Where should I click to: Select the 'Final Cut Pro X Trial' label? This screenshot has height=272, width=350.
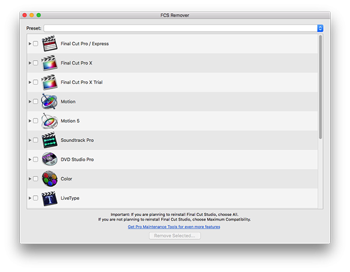coord(82,82)
